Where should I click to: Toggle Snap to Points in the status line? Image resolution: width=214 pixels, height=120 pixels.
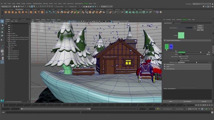click(x=45, y=6)
